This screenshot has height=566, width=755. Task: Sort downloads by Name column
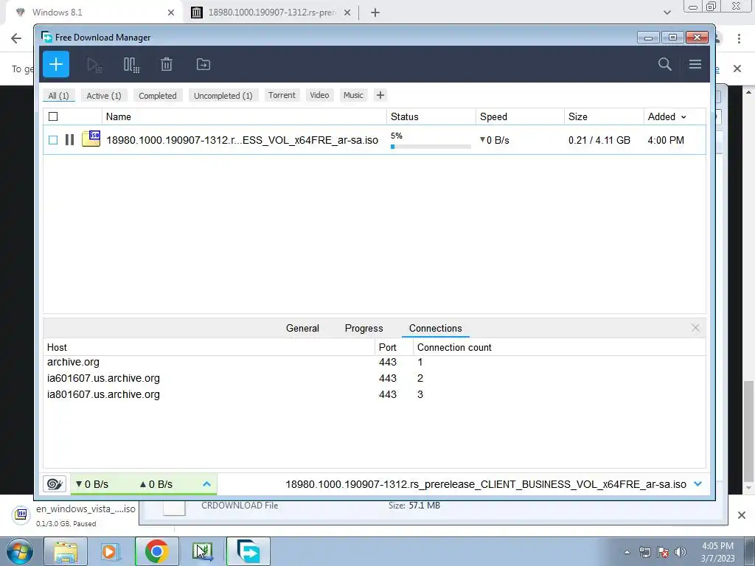coord(243,116)
